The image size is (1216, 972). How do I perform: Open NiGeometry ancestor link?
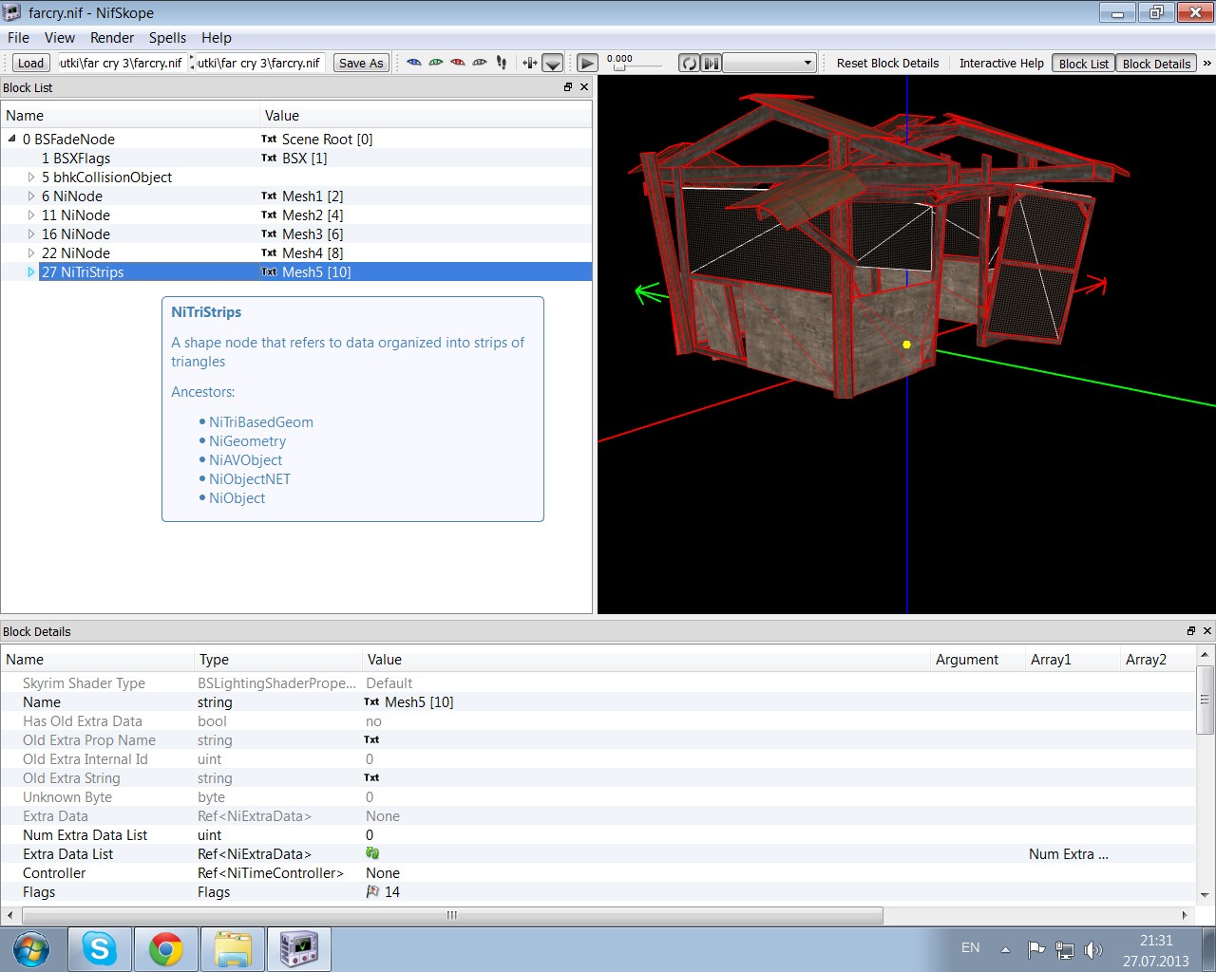247,440
